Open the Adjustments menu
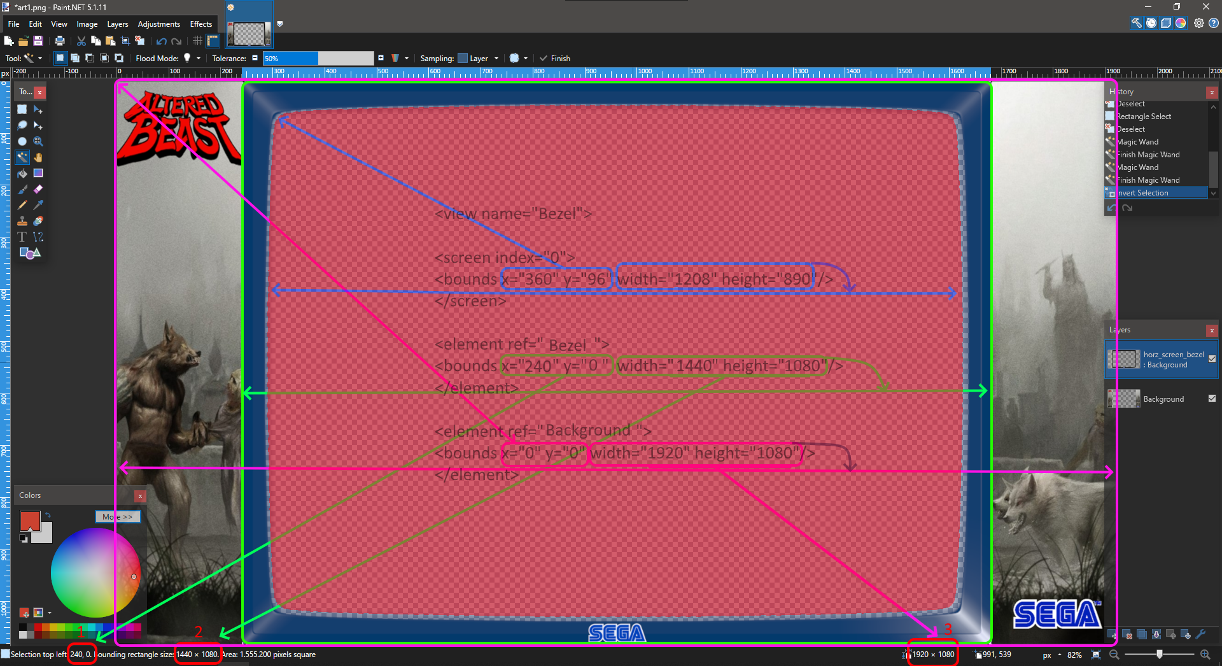 [158, 24]
